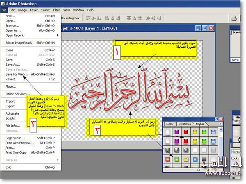The width and height of the screenshot is (246, 184).
Task: Click the distribute horizontal centers icon
Action: [153, 18]
